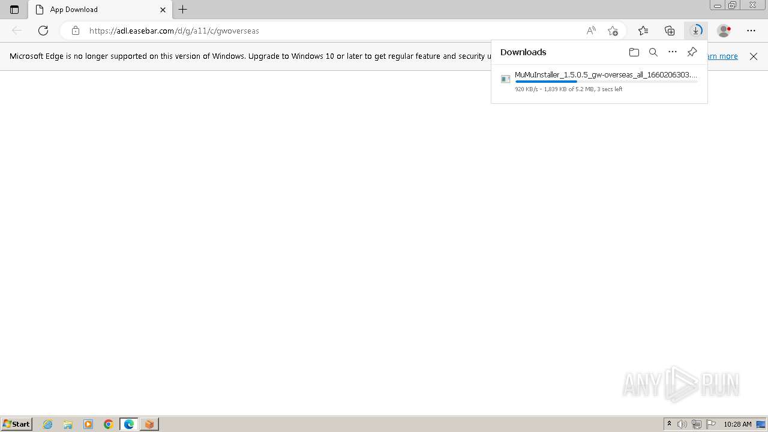Screen dimensions: 768x432
Task: Open the box package taskbar app
Action: 149,424
